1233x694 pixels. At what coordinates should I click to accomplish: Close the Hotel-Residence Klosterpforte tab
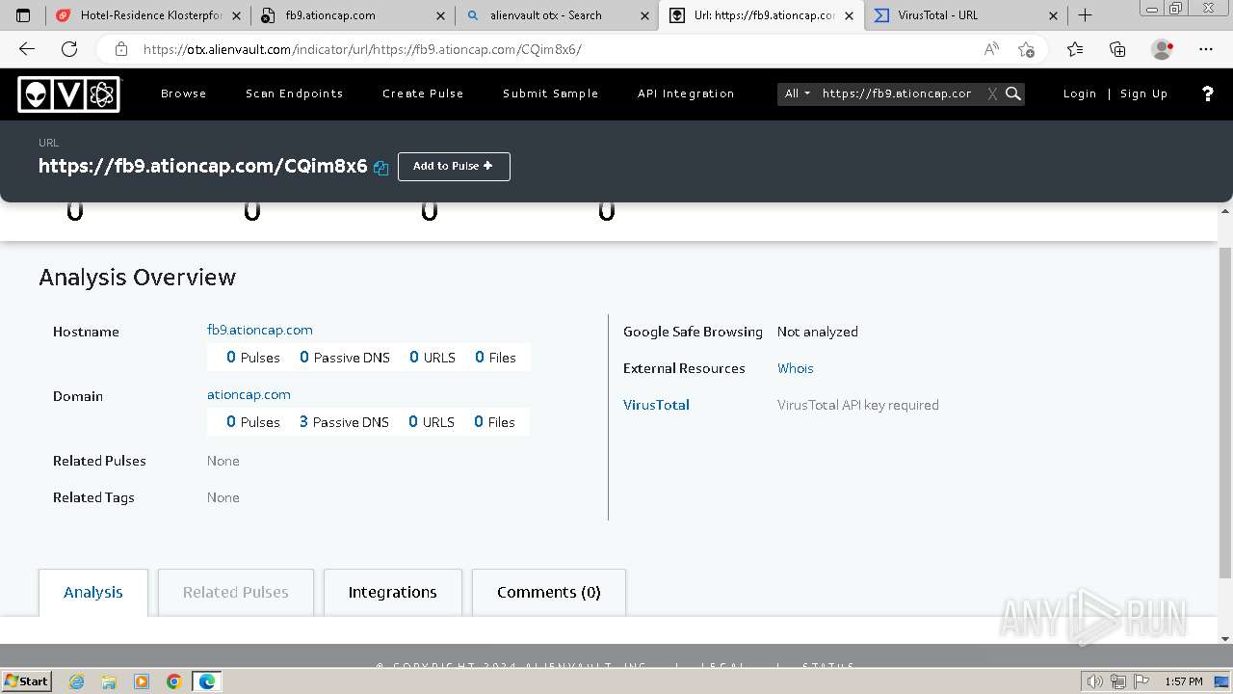click(x=237, y=15)
